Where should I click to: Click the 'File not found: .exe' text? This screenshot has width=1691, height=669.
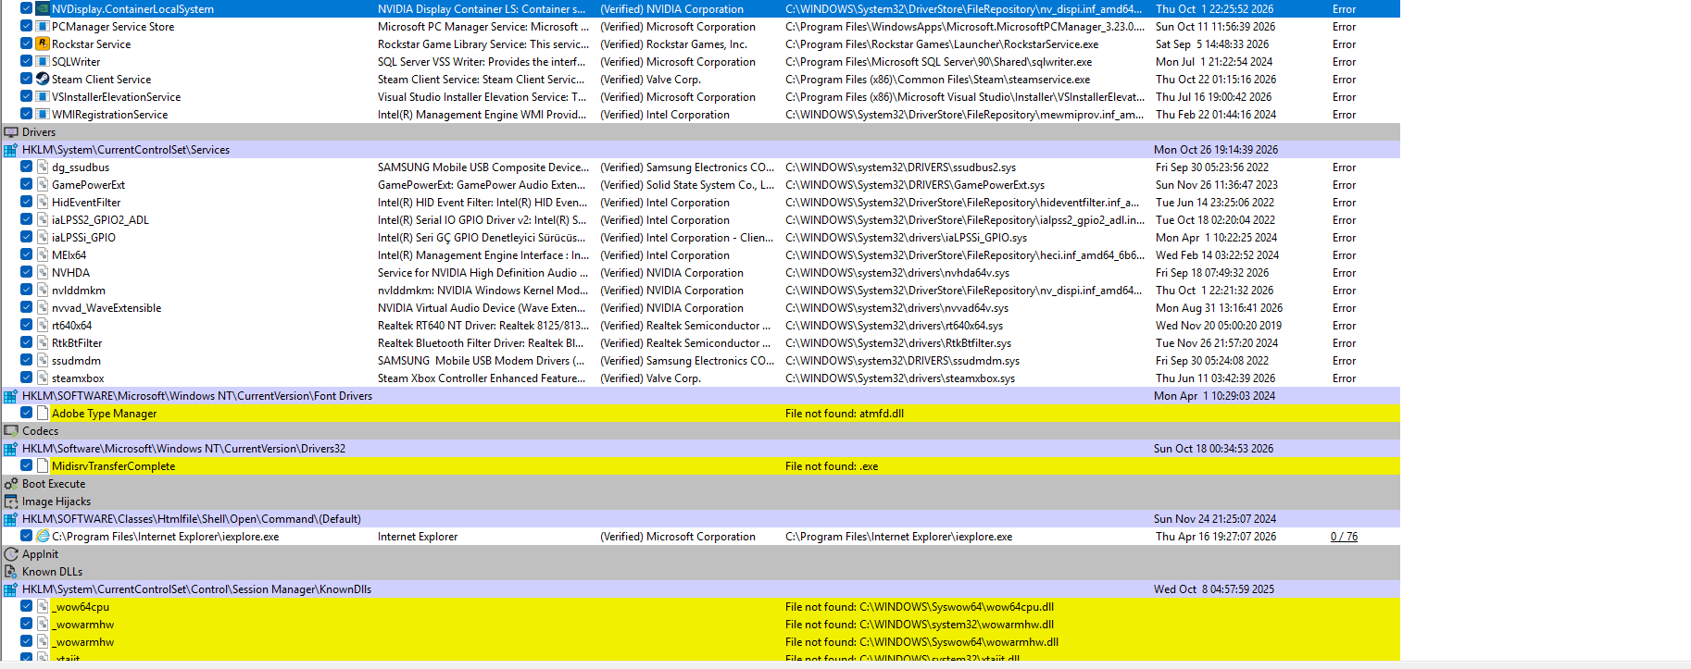pyautogui.click(x=832, y=466)
